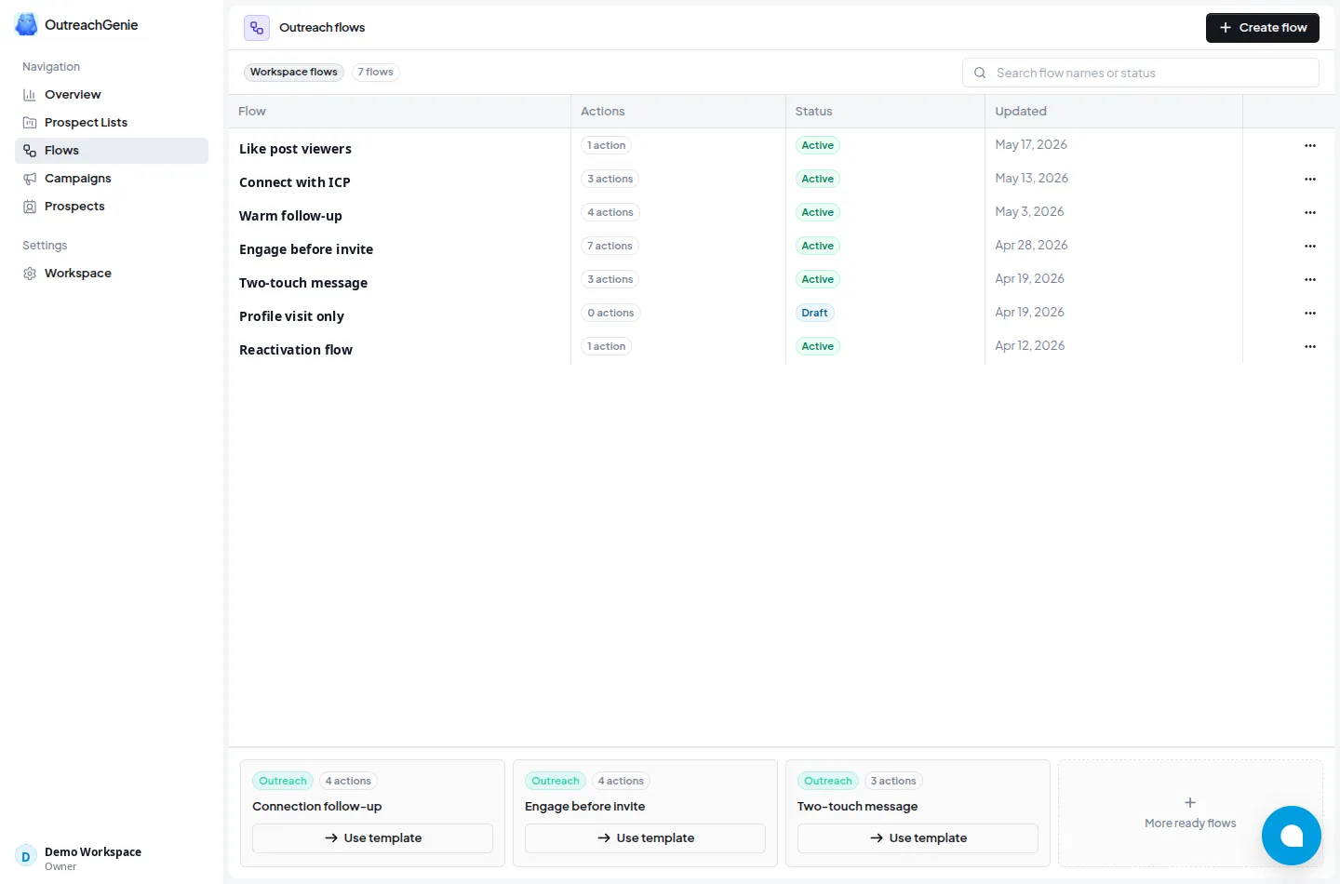Open the Reactivation flow
The width and height of the screenshot is (1340, 884).
click(296, 350)
